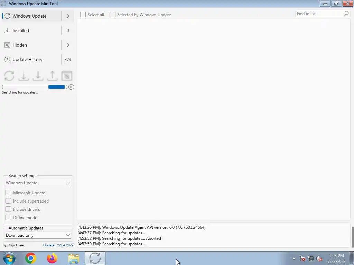Open the Action Center flag icon
The height and width of the screenshot is (265, 354).
click(x=302, y=258)
